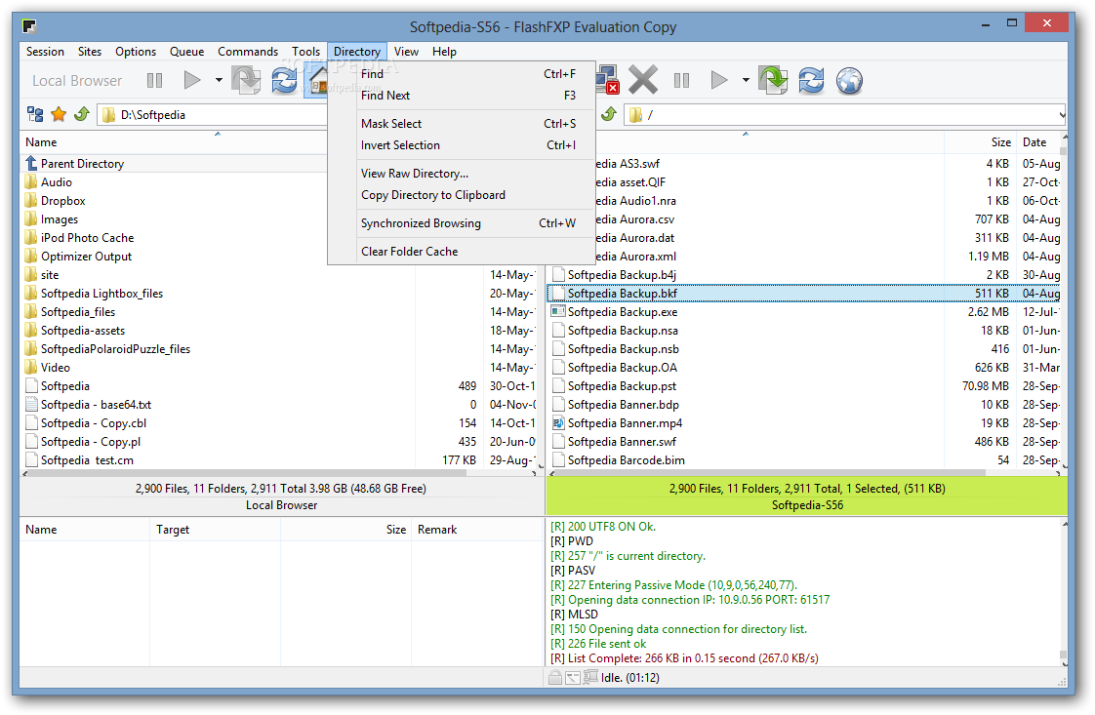Select the Mask Select menu entry
This screenshot has width=1095, height=715.
pos(462,124)
